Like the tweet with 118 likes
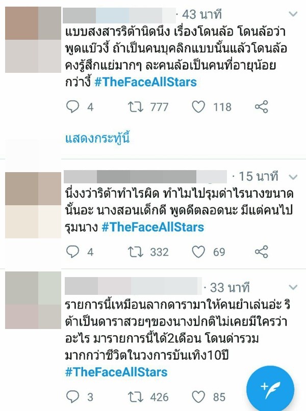The image size is (306, 411). click(198, 107)
